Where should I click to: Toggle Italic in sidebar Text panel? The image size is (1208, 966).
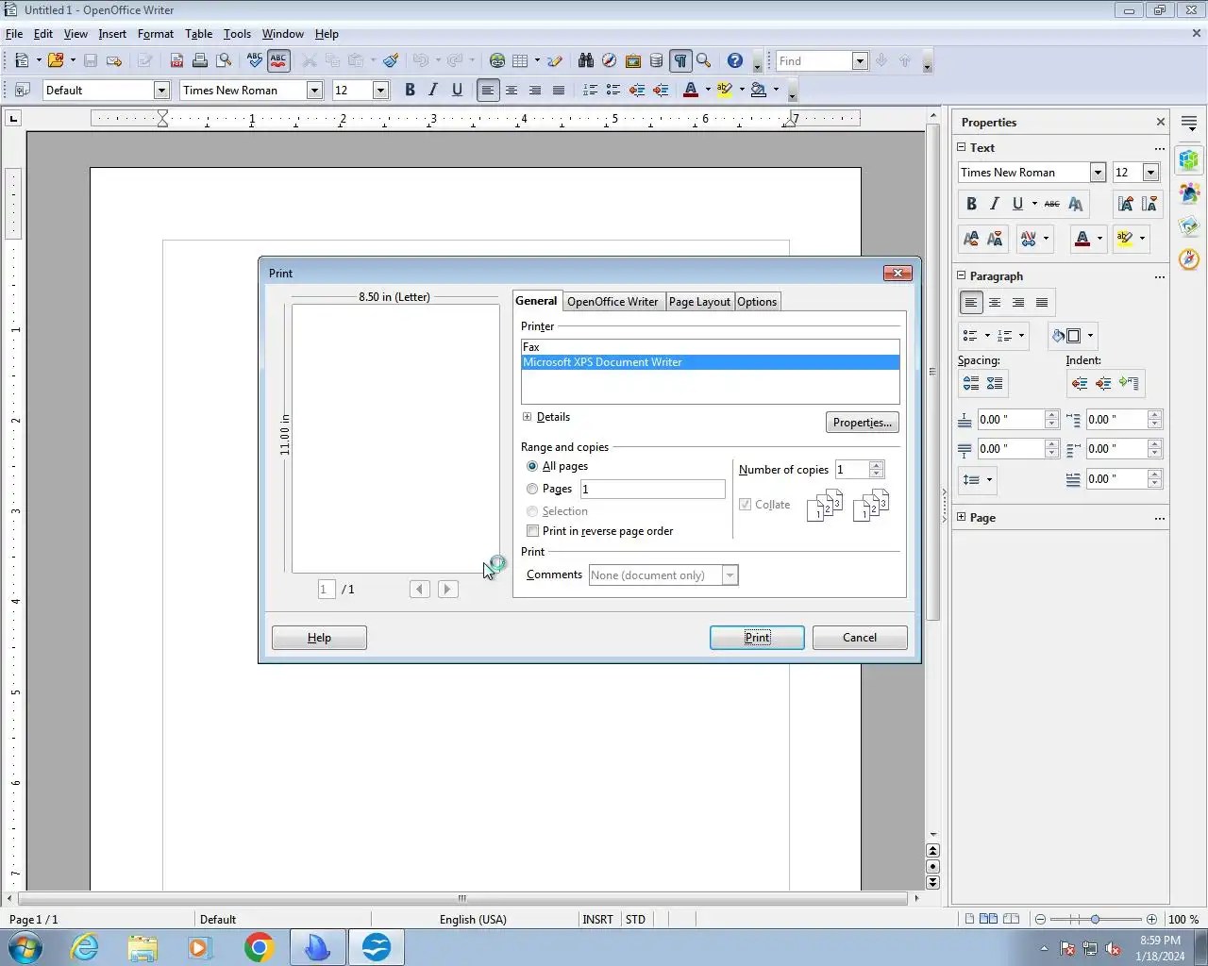click(994, 204)
